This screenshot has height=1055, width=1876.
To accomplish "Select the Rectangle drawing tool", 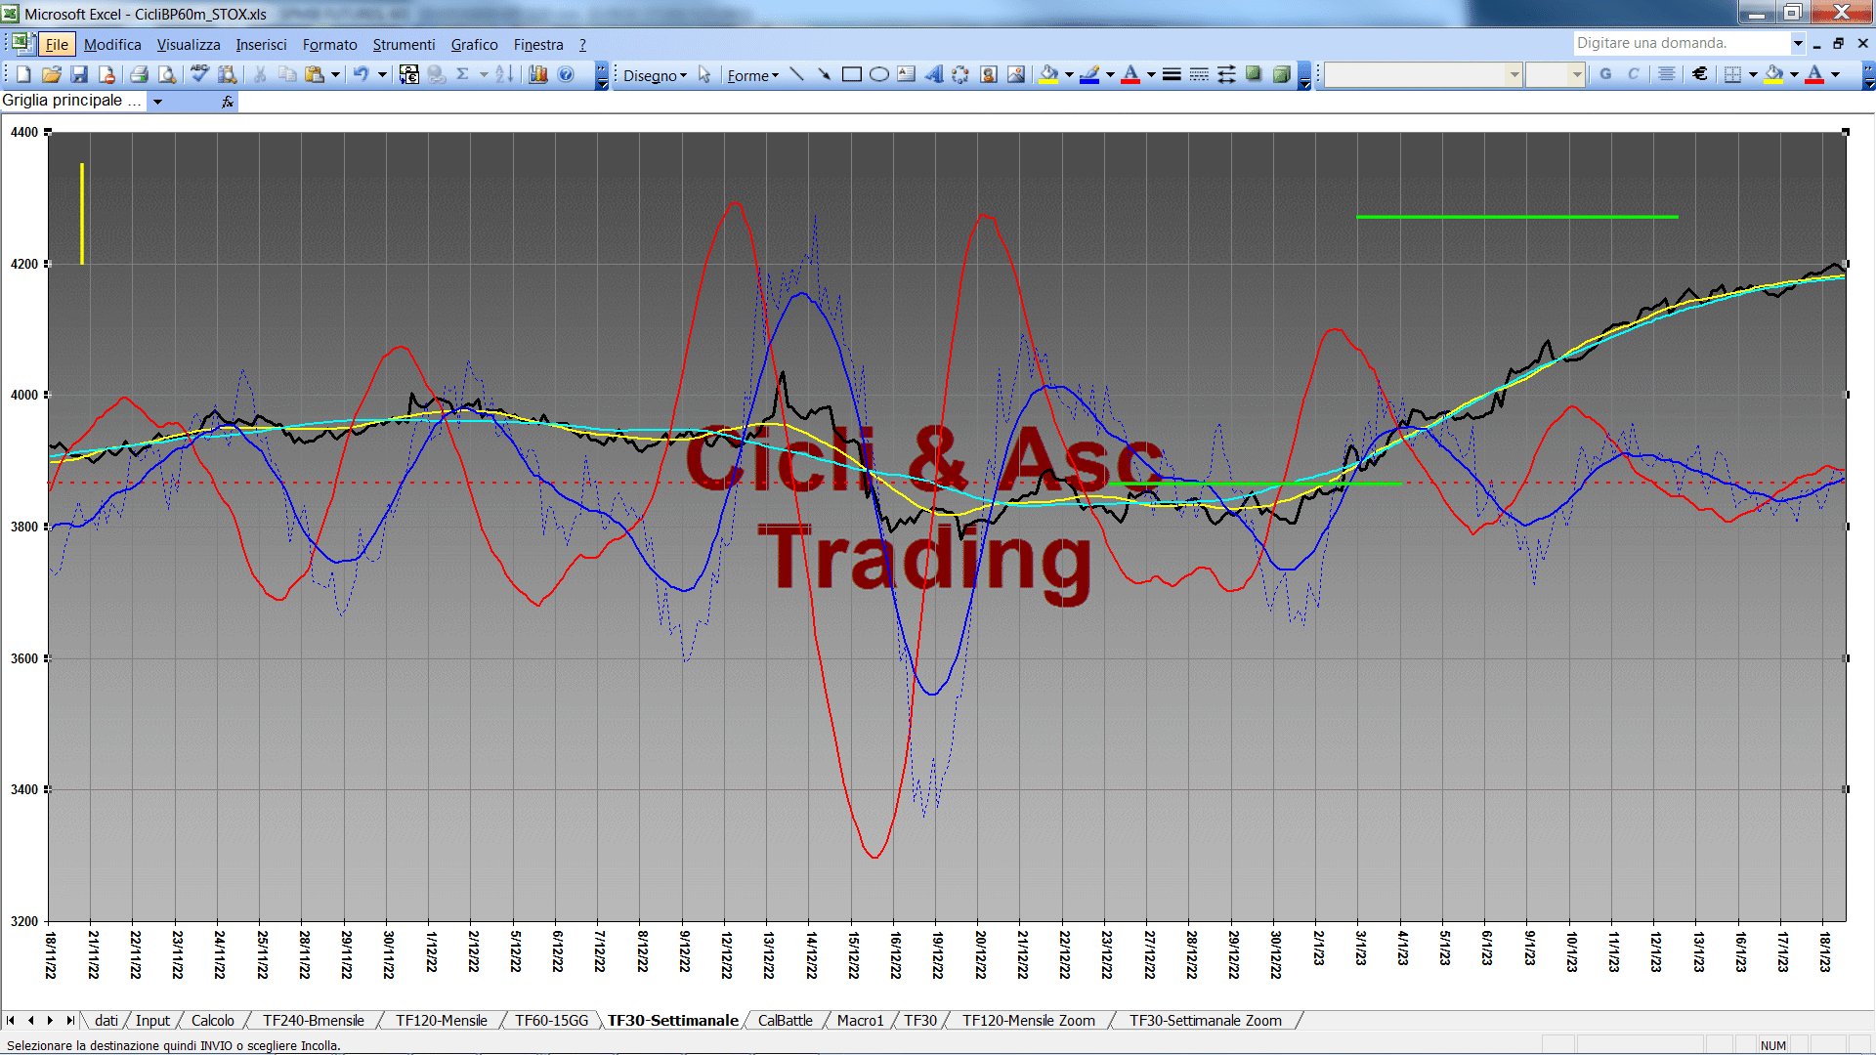I will tap(852, 75).
